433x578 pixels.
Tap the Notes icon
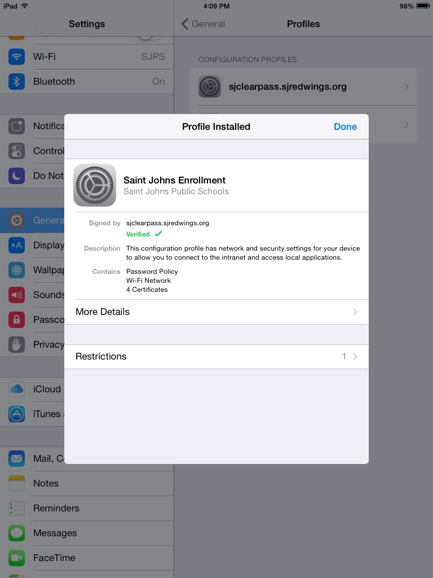click(16, 483)
